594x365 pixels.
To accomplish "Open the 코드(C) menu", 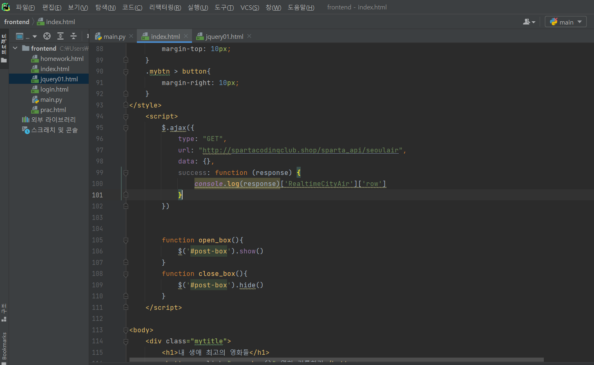I will tap(132, 7).
